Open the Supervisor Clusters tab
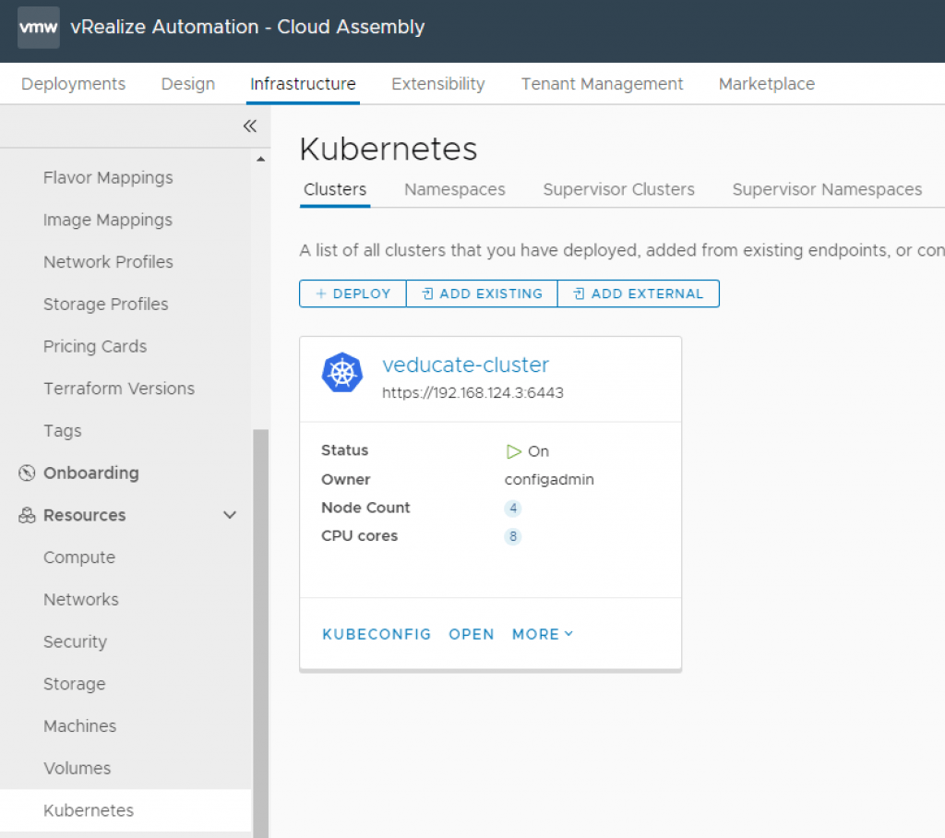Viewport: 945px width, 838px height. [618, 189]
